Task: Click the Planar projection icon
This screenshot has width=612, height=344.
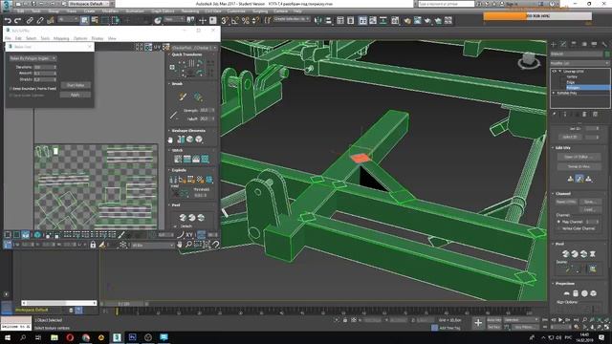Action: tap(566, 293)
